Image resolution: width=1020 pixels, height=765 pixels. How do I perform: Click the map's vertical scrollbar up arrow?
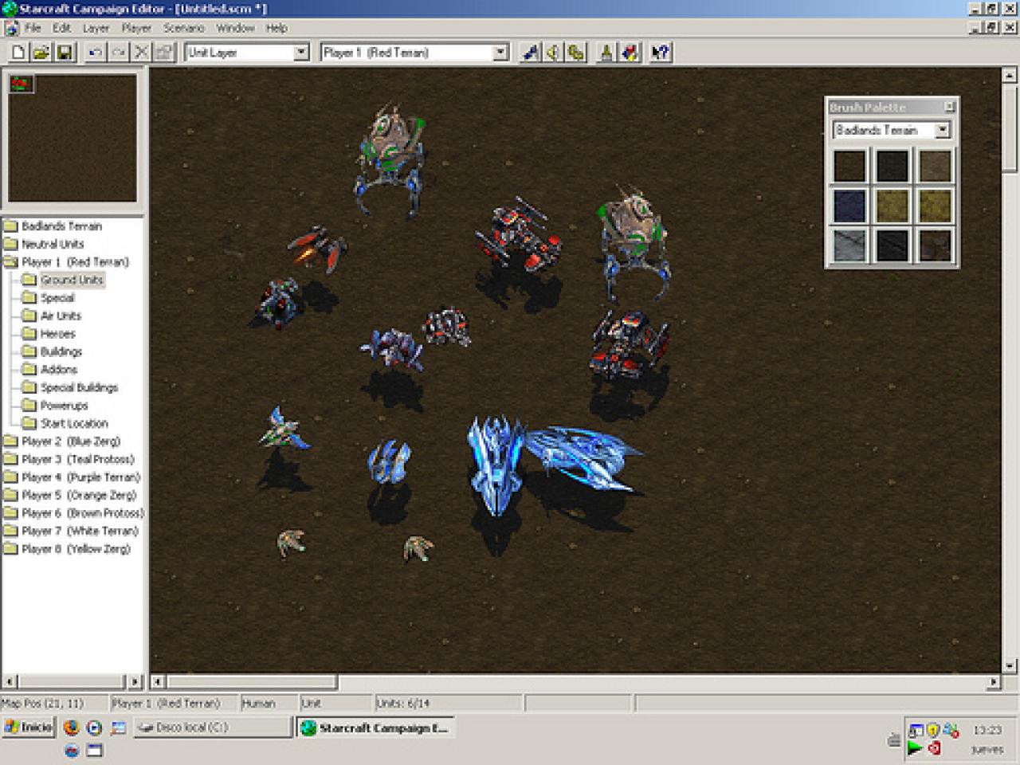[x=1010, y=76]
